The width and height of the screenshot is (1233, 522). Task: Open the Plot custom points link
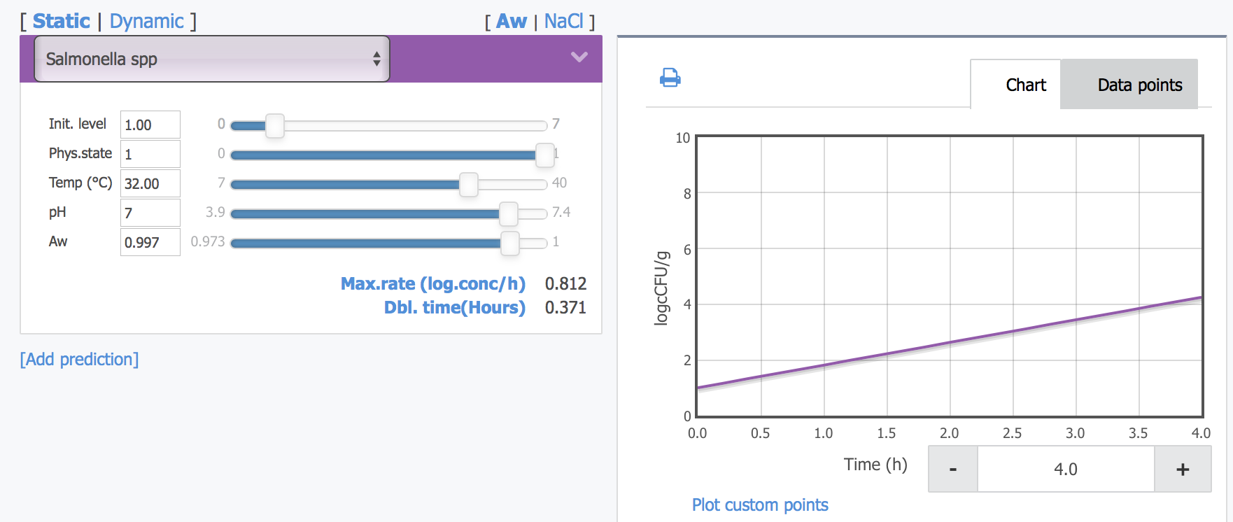coord(760,505)
